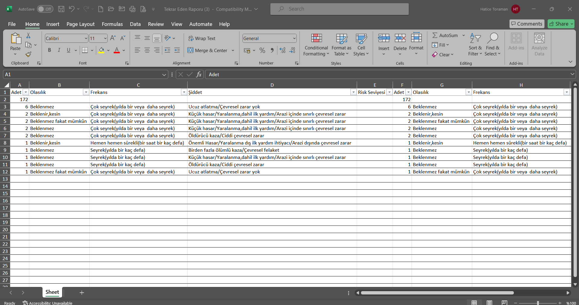579x305 pixels.
Task: Switch to Data tab
Action: click(135, 24)
